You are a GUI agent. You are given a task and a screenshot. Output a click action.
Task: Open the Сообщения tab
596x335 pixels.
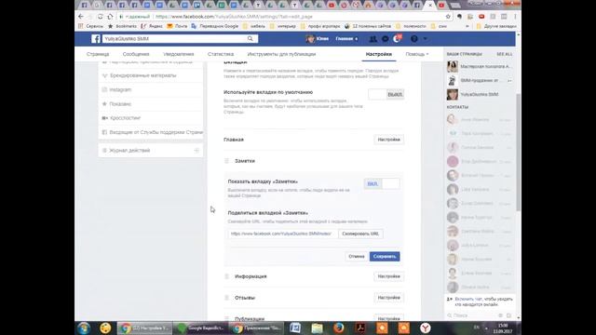coord(136,54)
